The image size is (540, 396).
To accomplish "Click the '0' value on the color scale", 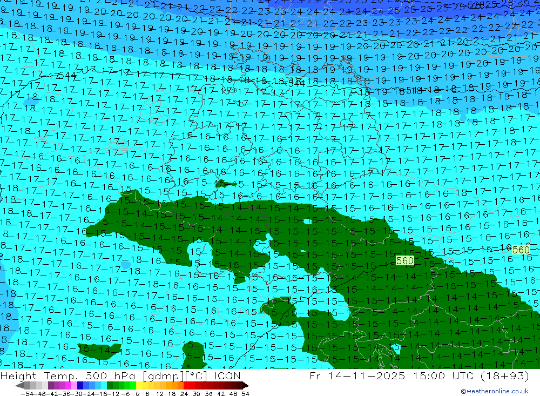I will click(137, 394).
